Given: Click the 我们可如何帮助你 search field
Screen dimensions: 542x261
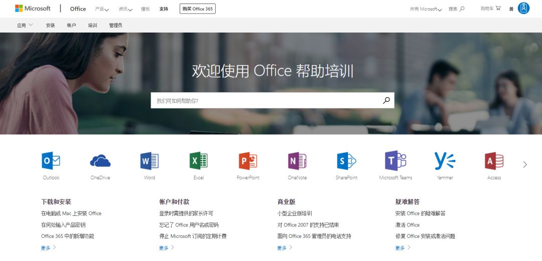Looking at the screenshot, I should [x=273, y=101].
